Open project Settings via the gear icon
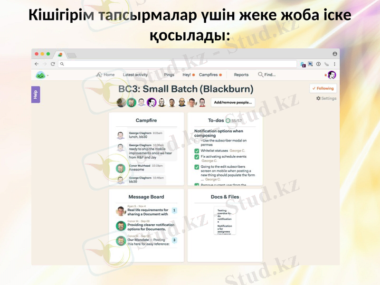This screenshot has width=380, height=285. coord(319,97)
